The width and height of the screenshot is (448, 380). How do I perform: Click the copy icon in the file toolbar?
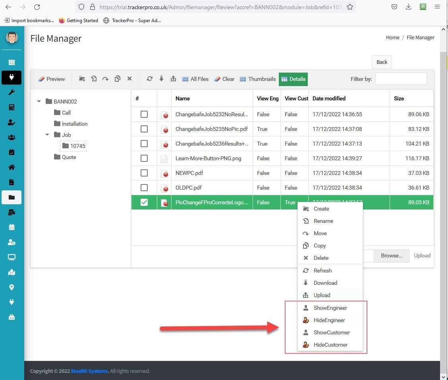pyautogui.click(x=118, y=79)
